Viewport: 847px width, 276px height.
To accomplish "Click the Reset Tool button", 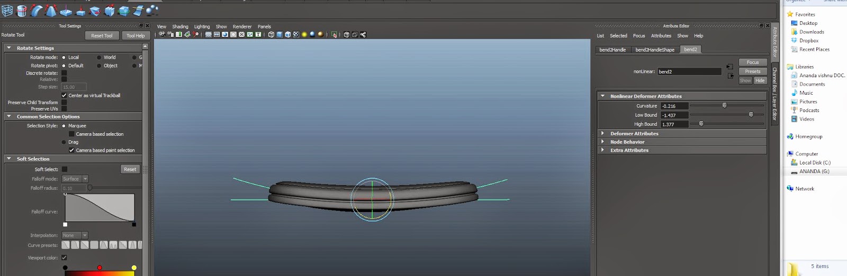I will pos(102,35).
